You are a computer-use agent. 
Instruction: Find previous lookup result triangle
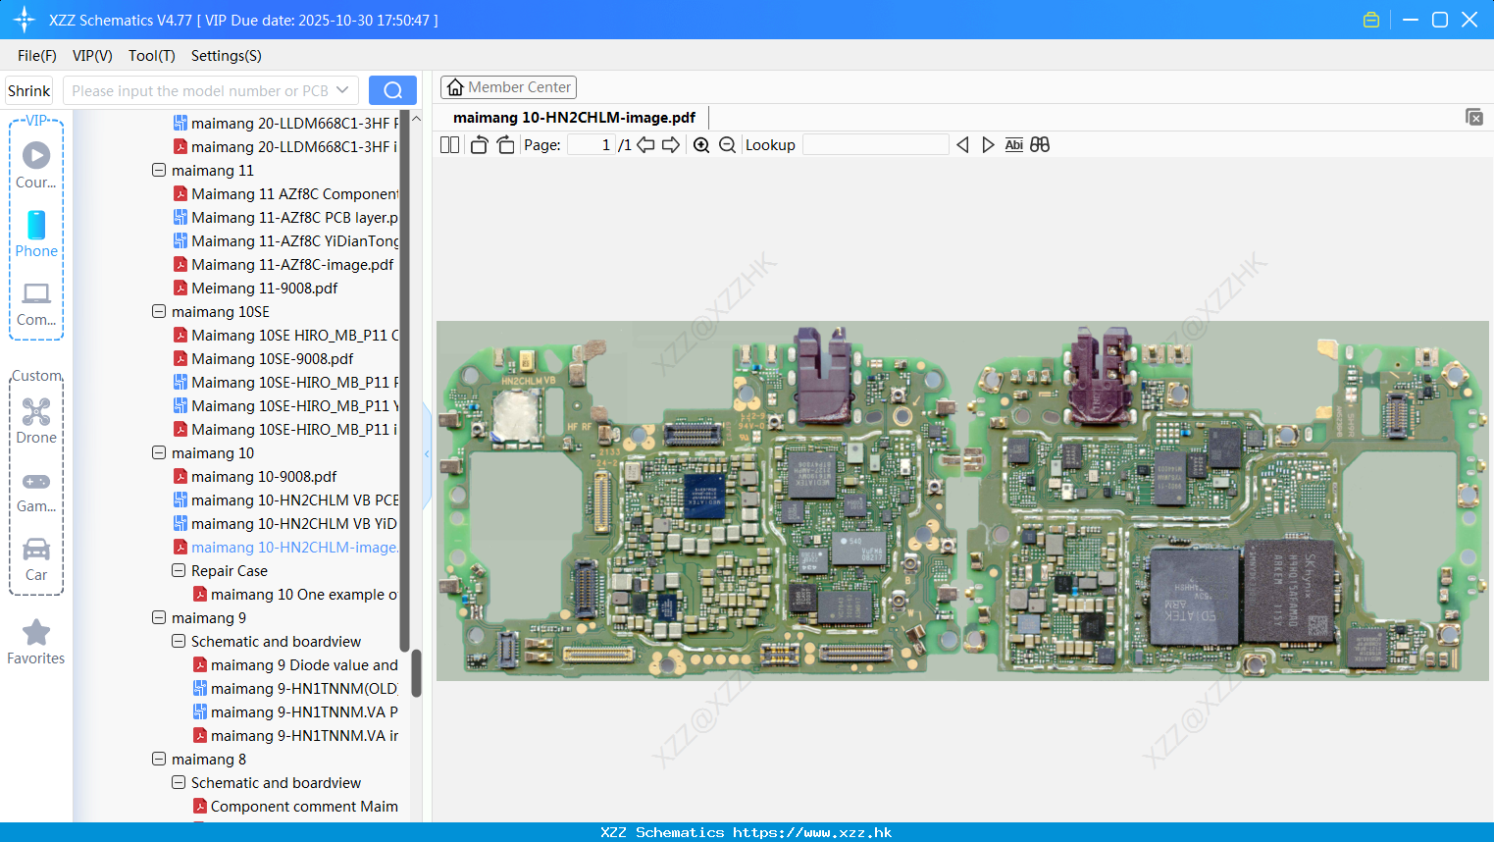click(962, 145)
